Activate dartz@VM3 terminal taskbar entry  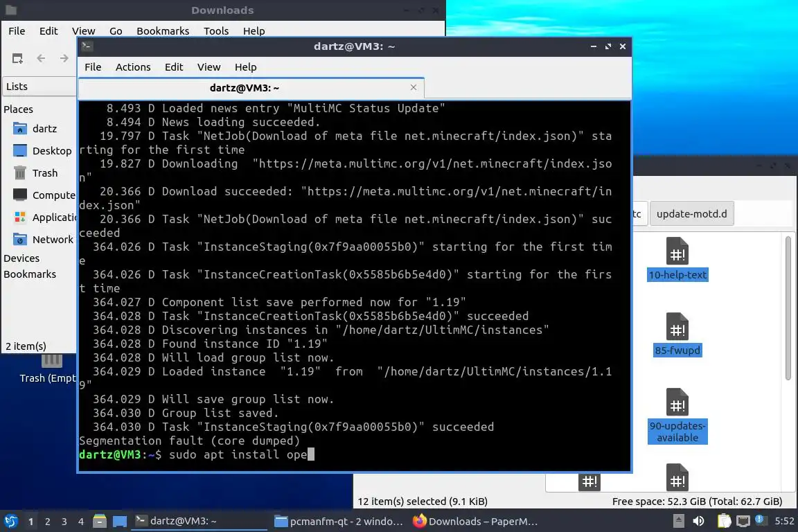199,521
